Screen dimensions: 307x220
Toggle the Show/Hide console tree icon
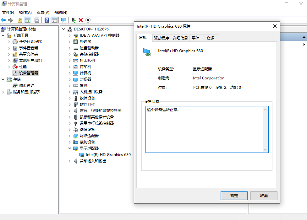pos(27,20)
